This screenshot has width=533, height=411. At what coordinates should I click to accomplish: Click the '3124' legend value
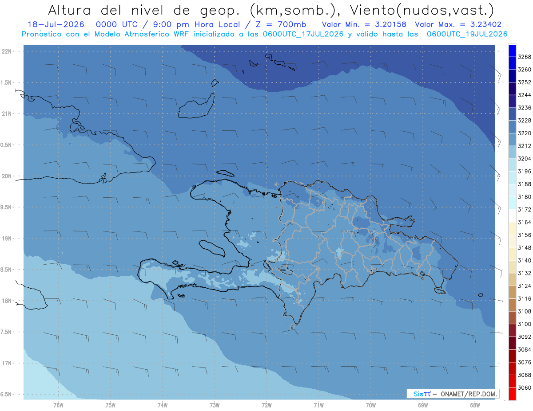click(x=525, y=286)
